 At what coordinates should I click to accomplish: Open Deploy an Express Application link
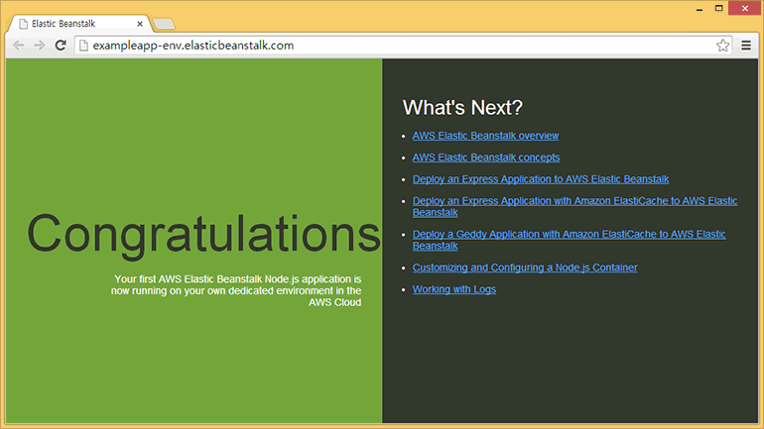click(540, 179)
